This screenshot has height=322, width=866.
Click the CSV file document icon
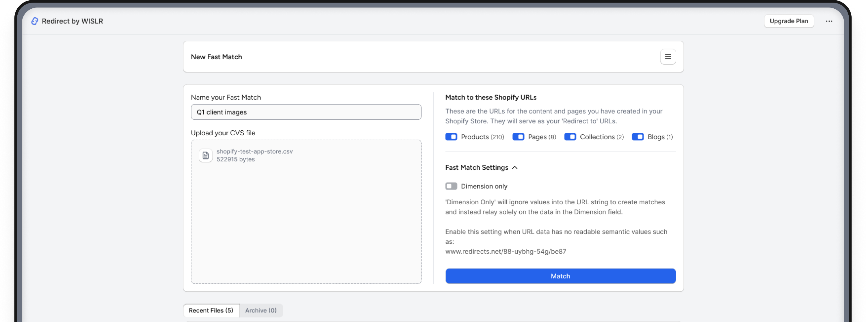pyautogui.click(x=205, y=156)
